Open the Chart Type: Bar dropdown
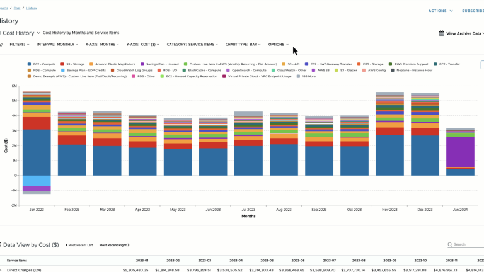 (243, 45)
